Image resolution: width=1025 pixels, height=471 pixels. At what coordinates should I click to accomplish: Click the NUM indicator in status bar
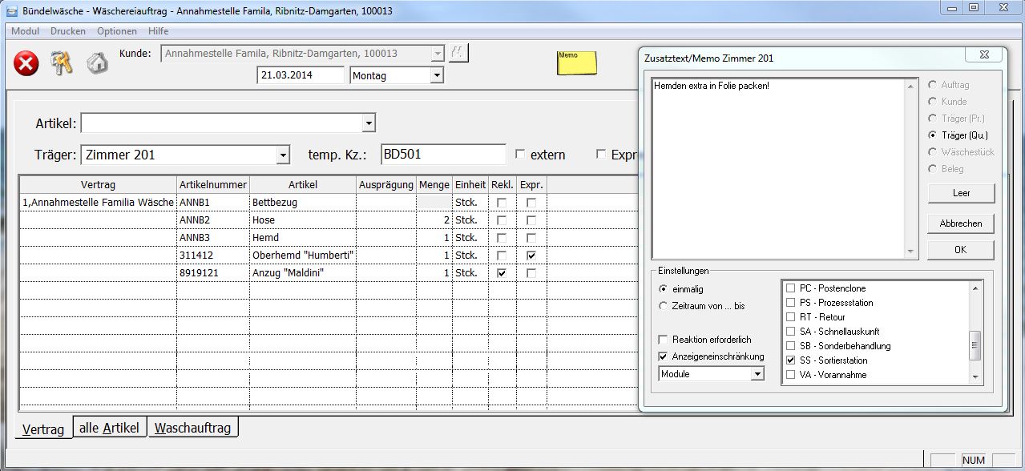pyautogui.click(x=973, y=461)
